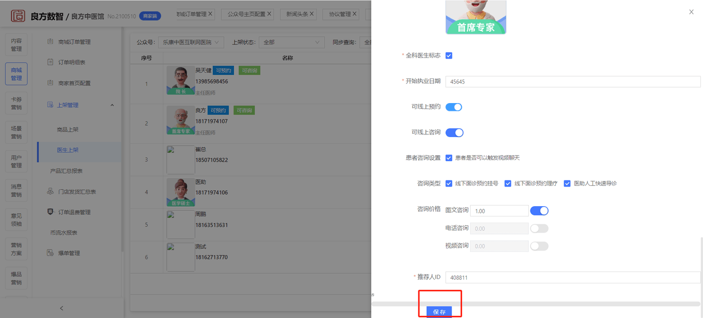This screenshot has height=318, width=703.
Task: Open the 场景营销 module
Action: coord(16,132)
